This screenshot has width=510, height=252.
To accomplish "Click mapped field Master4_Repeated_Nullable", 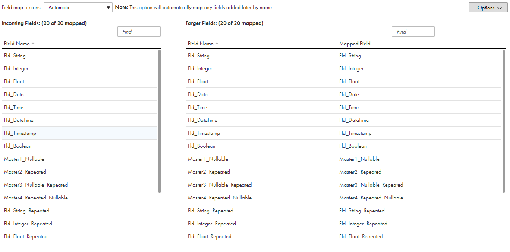I will tap(371, 198).
